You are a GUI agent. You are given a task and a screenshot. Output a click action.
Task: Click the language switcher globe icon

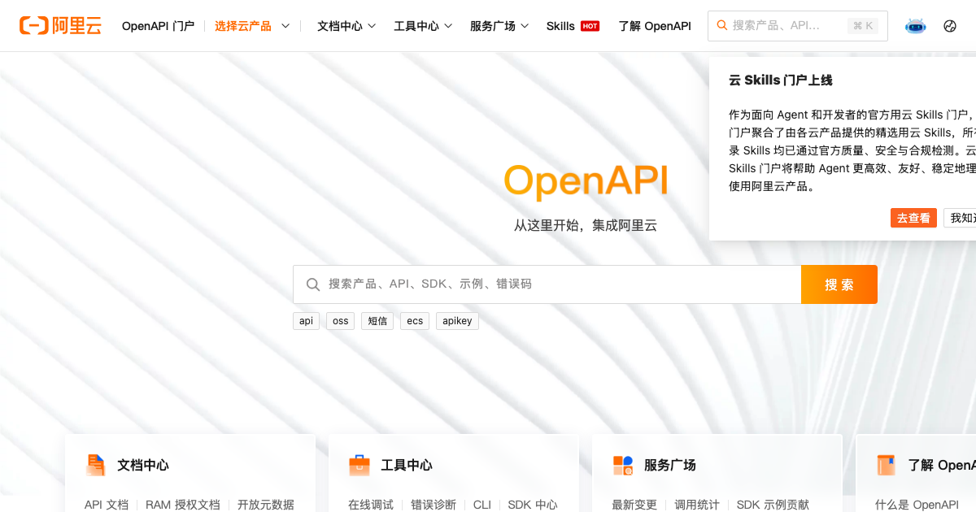click(x=950, y=25)
